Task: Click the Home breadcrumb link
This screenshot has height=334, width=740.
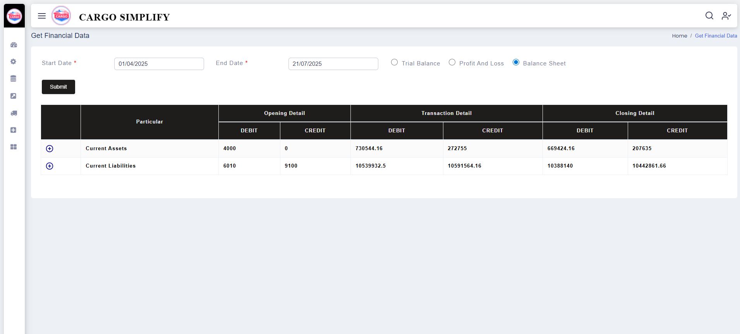Action: coord(679,36)
